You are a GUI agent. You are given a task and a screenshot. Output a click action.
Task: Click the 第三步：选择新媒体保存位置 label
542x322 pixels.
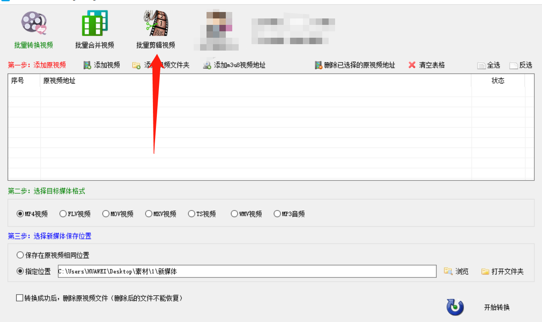[50, 236]
